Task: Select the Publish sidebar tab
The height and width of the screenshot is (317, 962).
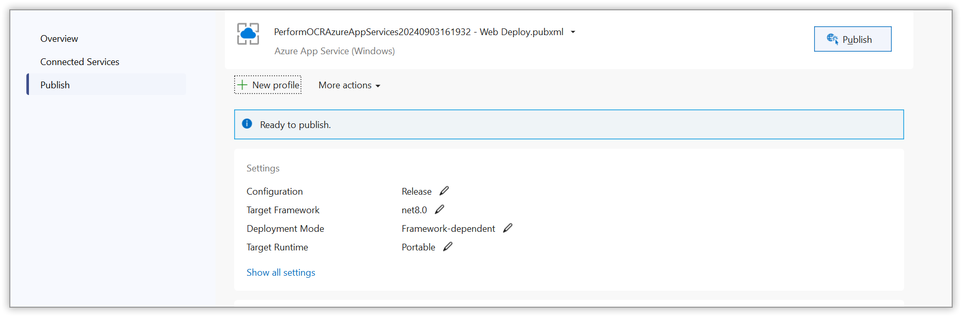Action: pyautogui.click(x=55, y=85)
